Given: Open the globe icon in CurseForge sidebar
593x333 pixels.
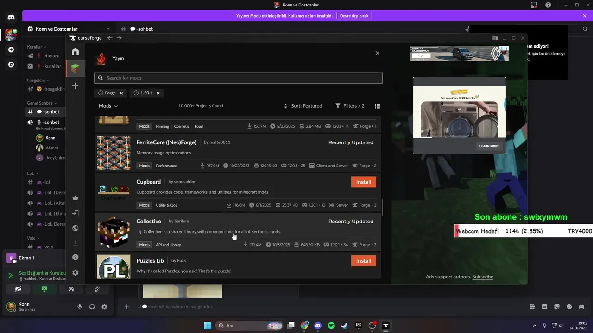Looking at the screenshot, I should [75, 228].
